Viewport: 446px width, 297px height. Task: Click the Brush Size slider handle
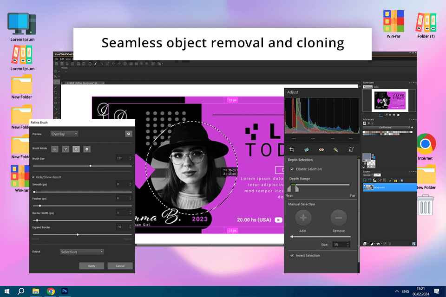91,166
